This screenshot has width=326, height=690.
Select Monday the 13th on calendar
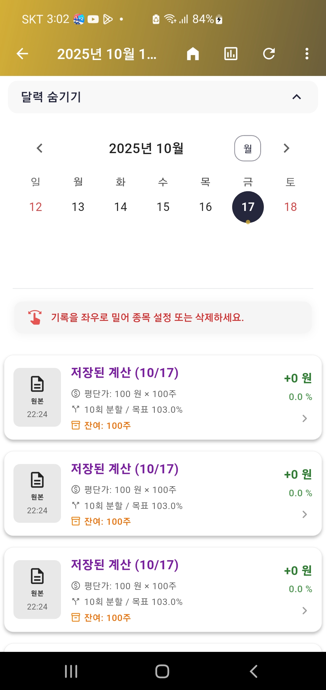click(78, 207)
